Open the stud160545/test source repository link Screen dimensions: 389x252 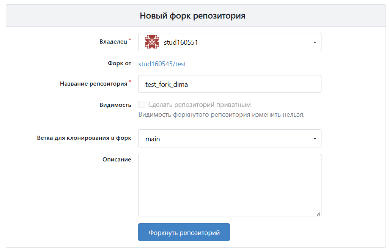coord(162,64)
